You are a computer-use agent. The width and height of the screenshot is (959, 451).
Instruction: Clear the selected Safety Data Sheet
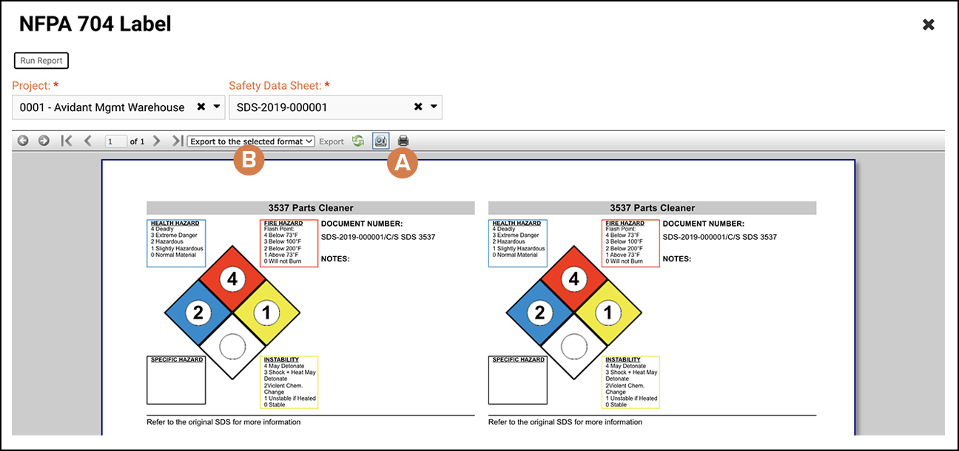418,107
